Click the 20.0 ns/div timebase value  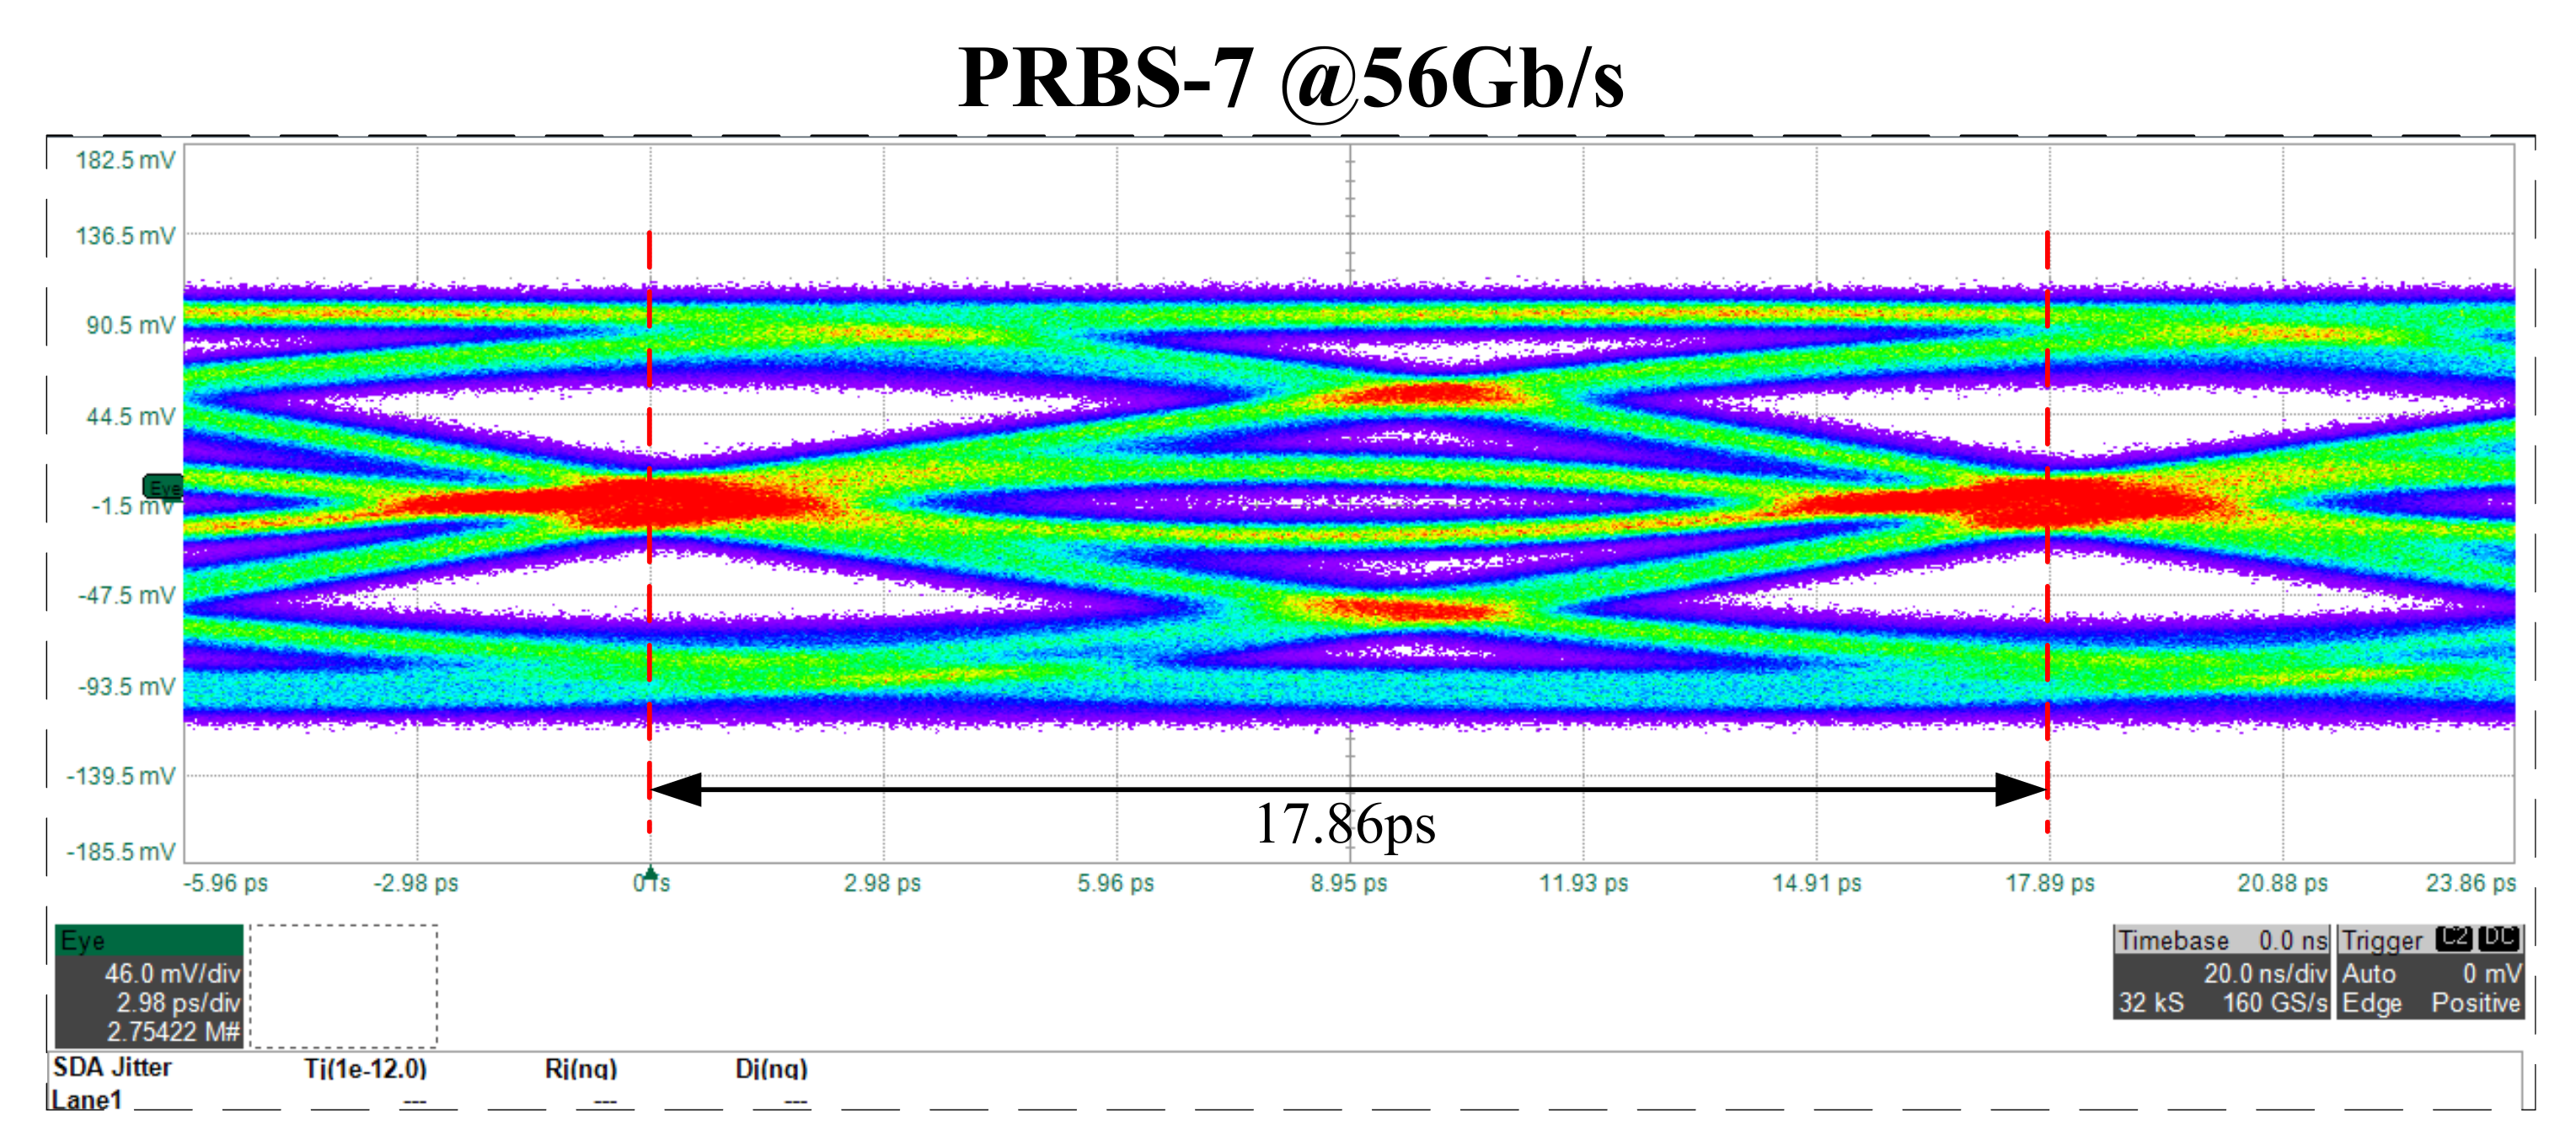click(x=2265, y=973)
